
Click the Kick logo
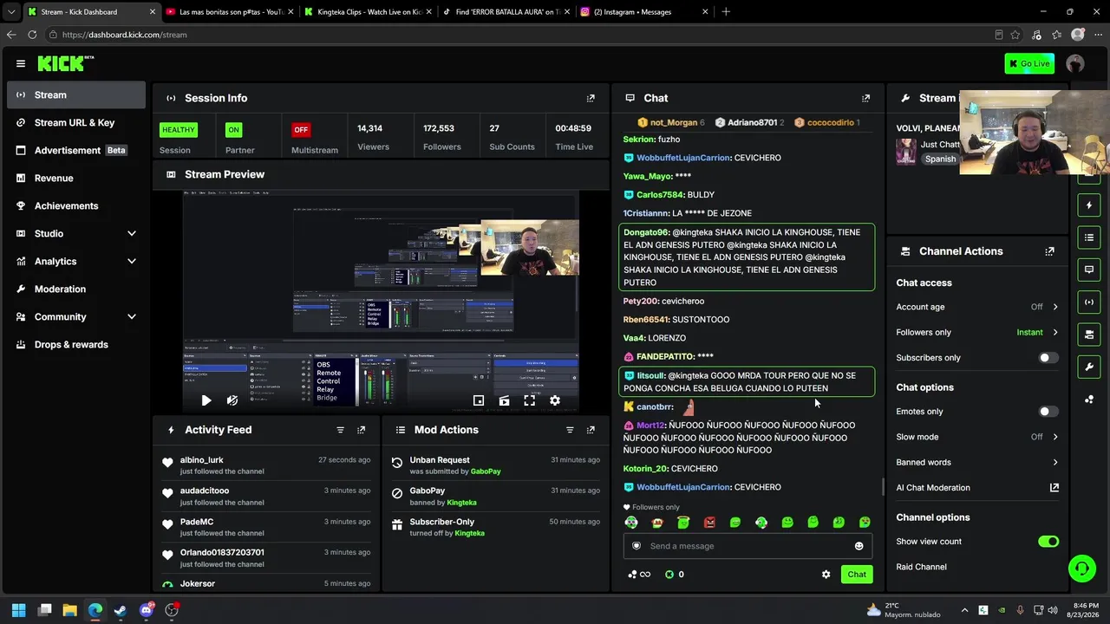[x=65, y=63]
